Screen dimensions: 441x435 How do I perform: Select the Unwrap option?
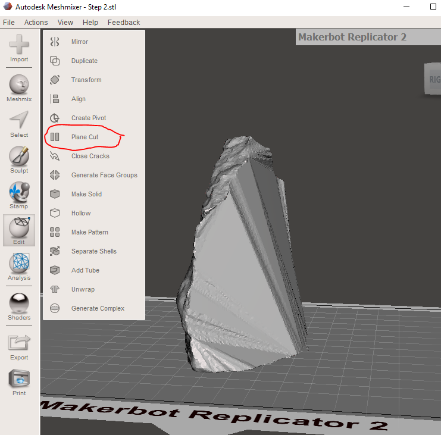click(x=94, y=289)
